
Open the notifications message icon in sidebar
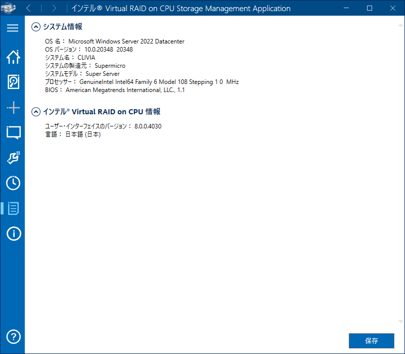click(x=13, y=132)
